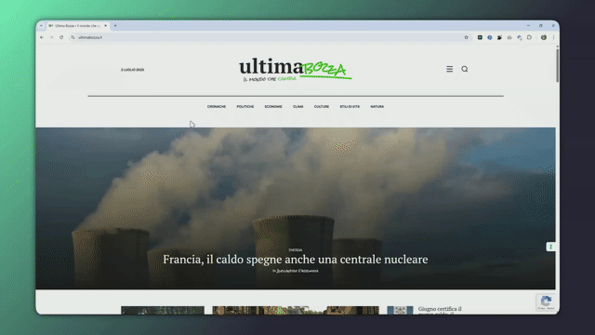Click the page vertical scrollbar
The height and width of the screenshot is (335, 595).
(557, 64)
